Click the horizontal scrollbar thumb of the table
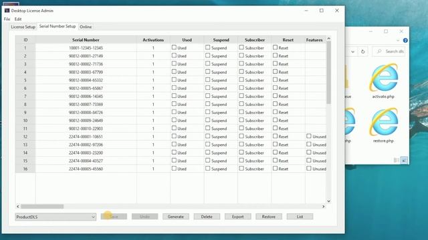428x240 pixels. 42,207
